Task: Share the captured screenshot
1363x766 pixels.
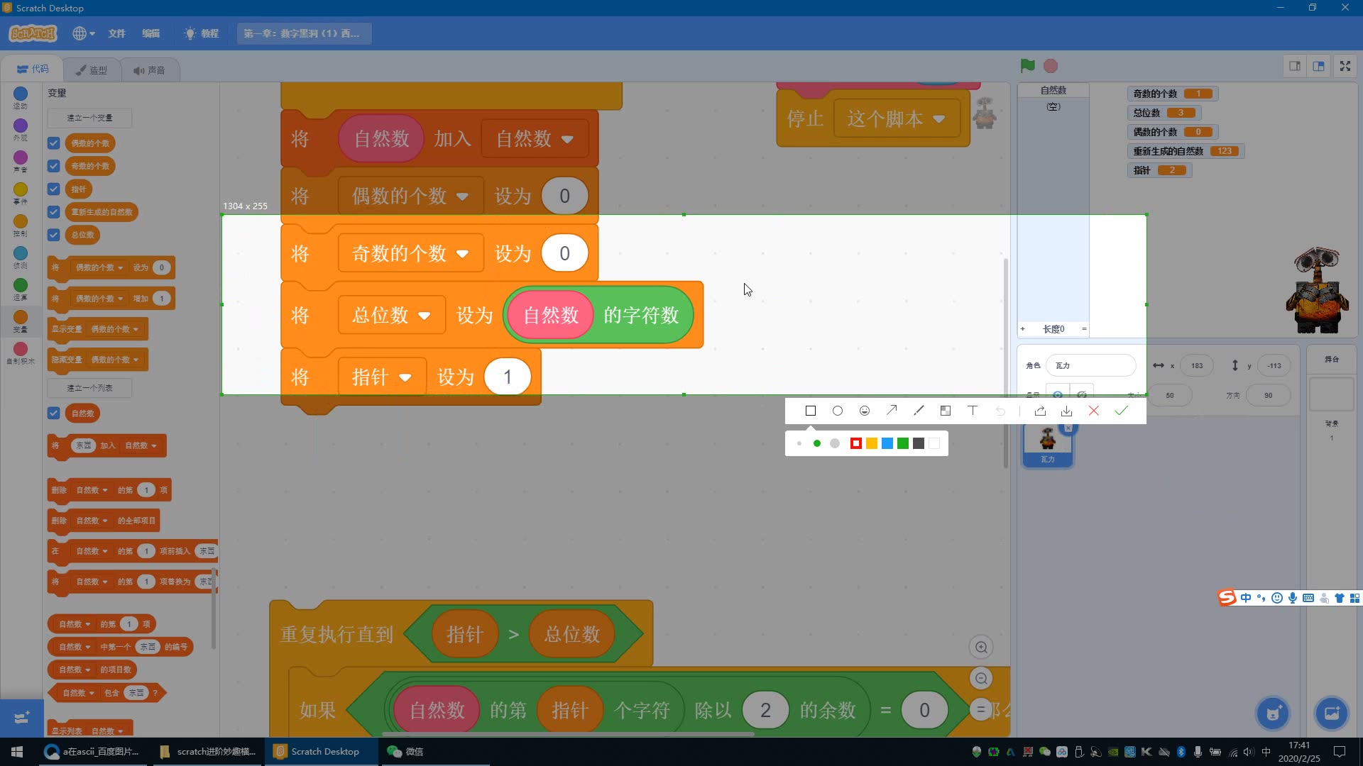Action: (x=1040, y=411)
